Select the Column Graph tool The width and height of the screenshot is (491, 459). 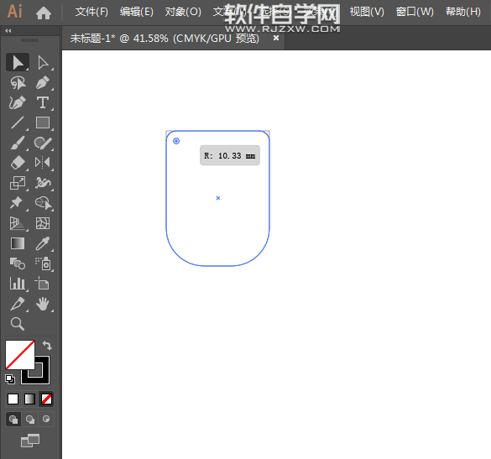click(x=18, y=284)
